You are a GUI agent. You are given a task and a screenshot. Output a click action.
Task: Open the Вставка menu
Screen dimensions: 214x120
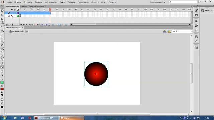(x=38, y=2)
